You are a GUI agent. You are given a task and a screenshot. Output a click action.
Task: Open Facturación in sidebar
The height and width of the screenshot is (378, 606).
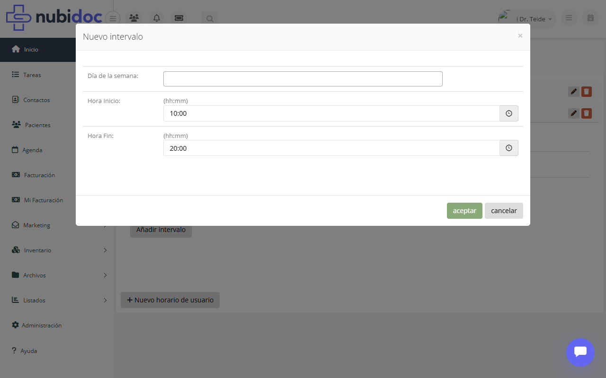tap(57, 175)
